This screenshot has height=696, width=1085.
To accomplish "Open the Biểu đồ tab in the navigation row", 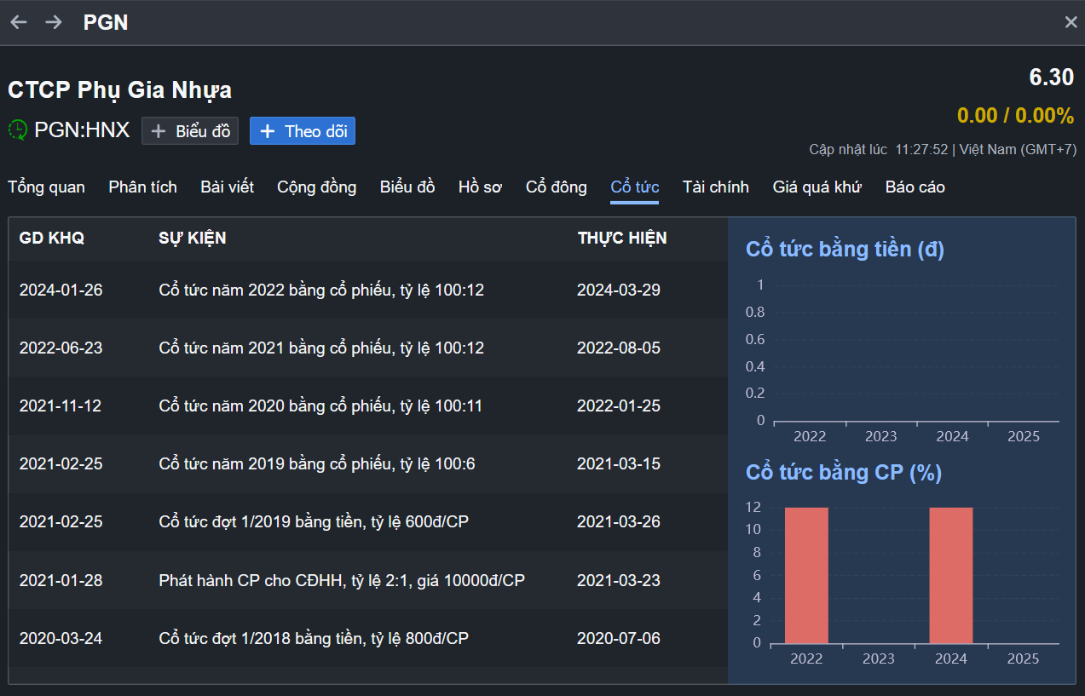I will point(407,187).
